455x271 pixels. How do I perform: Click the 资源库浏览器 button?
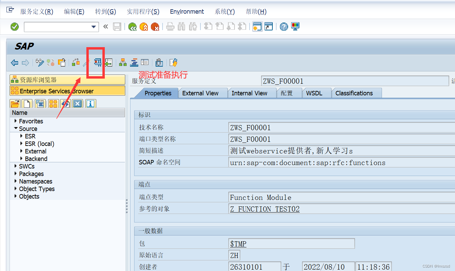click(67, 80)
